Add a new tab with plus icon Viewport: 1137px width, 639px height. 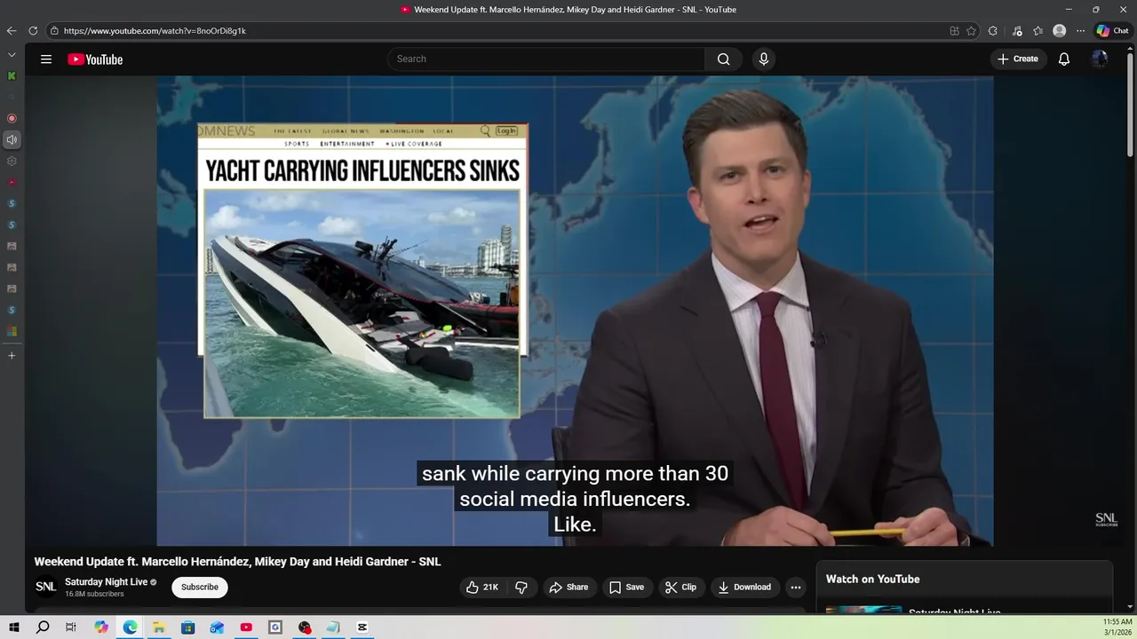12,355
